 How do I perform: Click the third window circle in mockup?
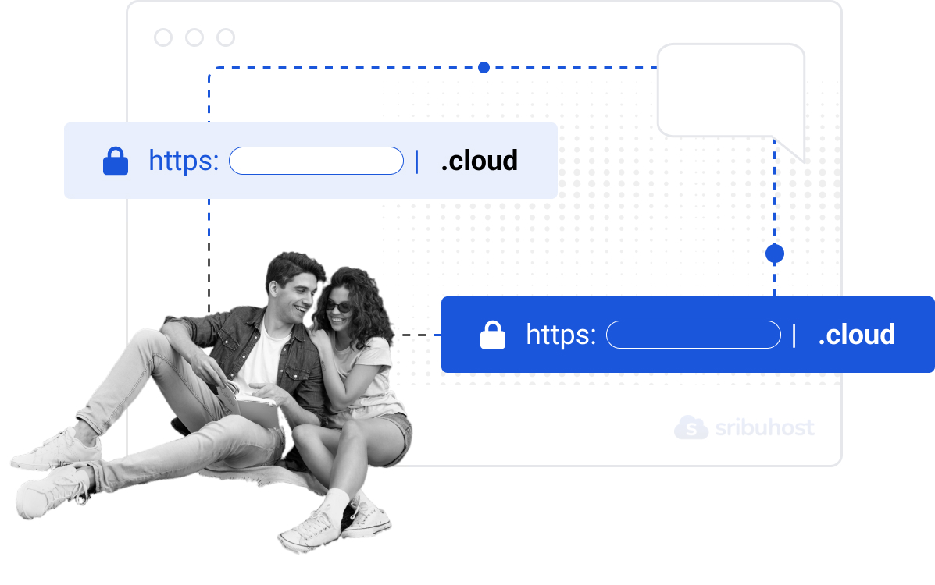tap(226, 37)
